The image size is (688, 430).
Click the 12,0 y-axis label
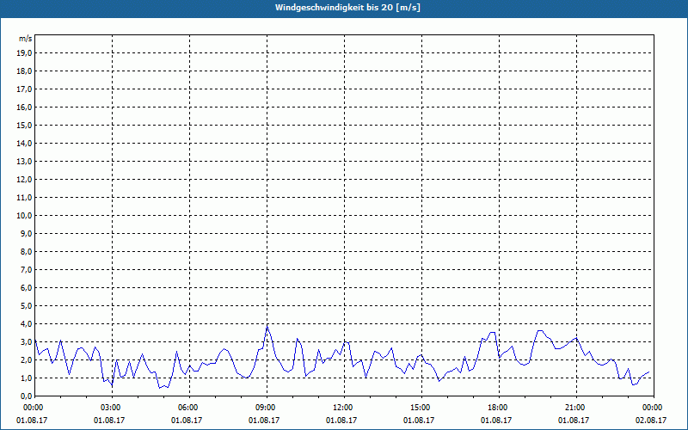(24, 180)
